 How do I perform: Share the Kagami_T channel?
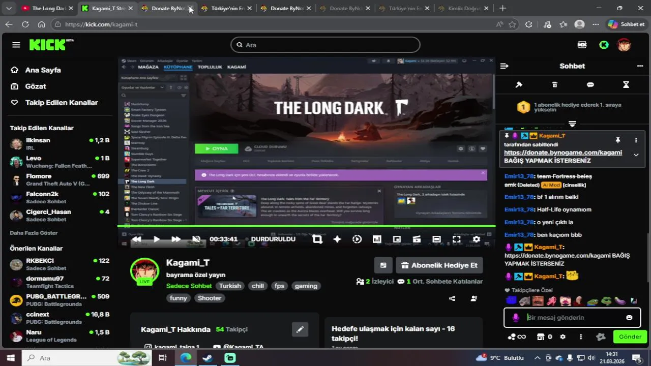452,298
